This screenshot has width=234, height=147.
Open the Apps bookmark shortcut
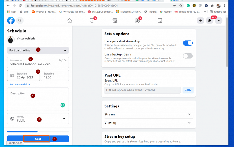coord(12,12)
